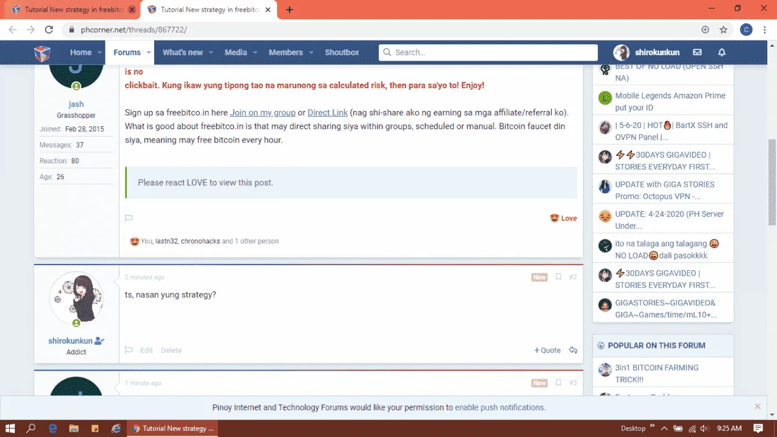This screenshot has height=437, width=777.
Task: Click Quote on shirokunkun's post
Action: (548, 350)
